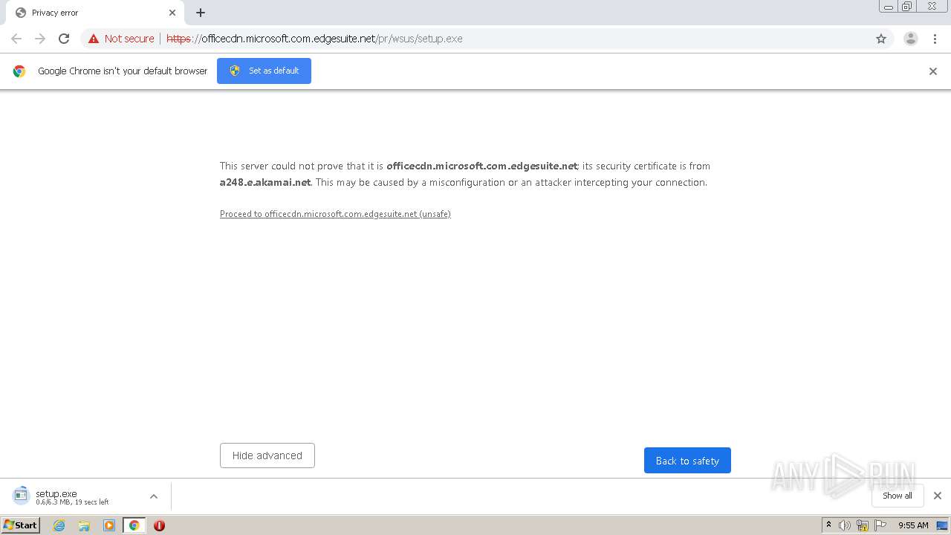
Task: Click the download progress text 0.6/6.3 MB
Action: pyautogui.click(x=72, y=502)
